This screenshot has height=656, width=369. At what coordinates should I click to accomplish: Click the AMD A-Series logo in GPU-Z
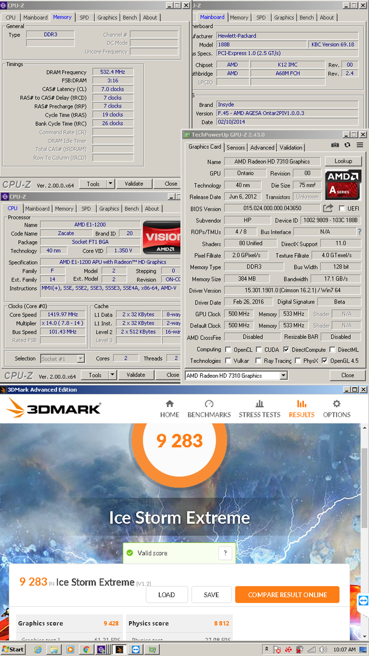coord(343,185)
